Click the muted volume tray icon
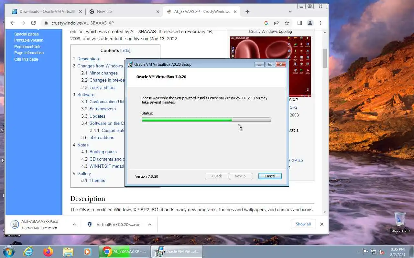The width and height of the screenshot is (414, 258). [381, 252]
